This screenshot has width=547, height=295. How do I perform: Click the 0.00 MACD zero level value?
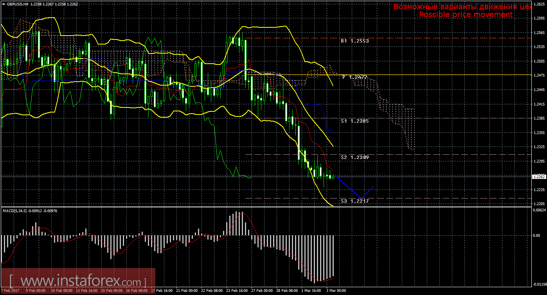[537, 236]
